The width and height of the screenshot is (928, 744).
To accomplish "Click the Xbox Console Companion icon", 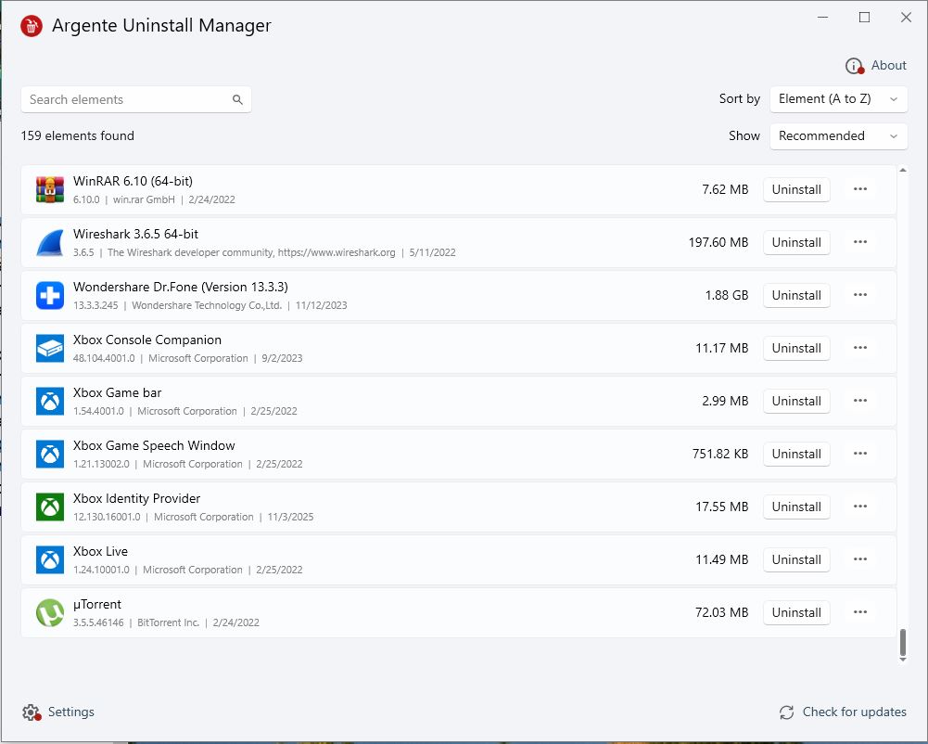I will click(x=49, y=348).
